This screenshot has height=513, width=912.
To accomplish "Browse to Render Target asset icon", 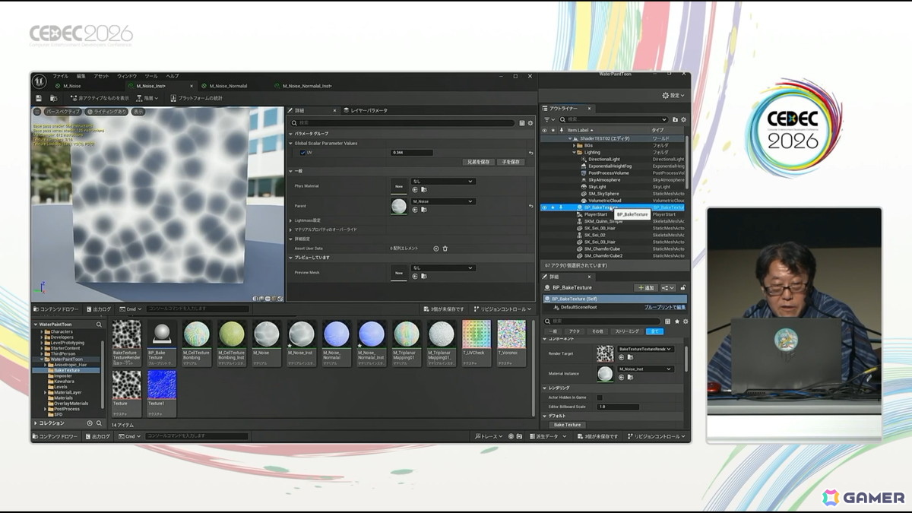I will [x=631, y=357].
